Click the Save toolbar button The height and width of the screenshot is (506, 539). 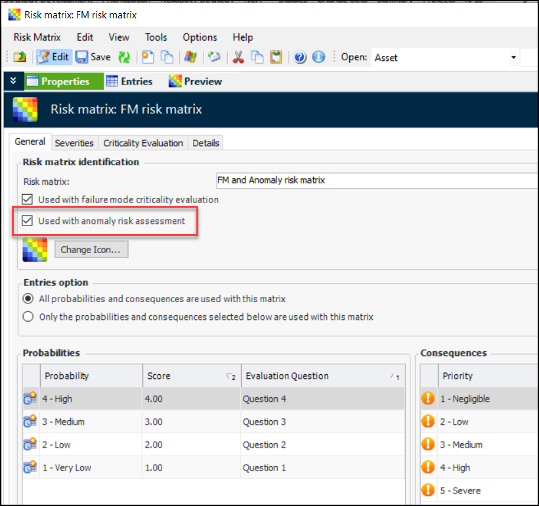click(93, 57)
